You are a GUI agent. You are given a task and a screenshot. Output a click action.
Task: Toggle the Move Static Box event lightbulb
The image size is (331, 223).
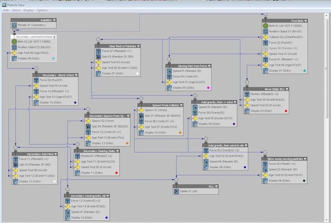click(287, 89)
